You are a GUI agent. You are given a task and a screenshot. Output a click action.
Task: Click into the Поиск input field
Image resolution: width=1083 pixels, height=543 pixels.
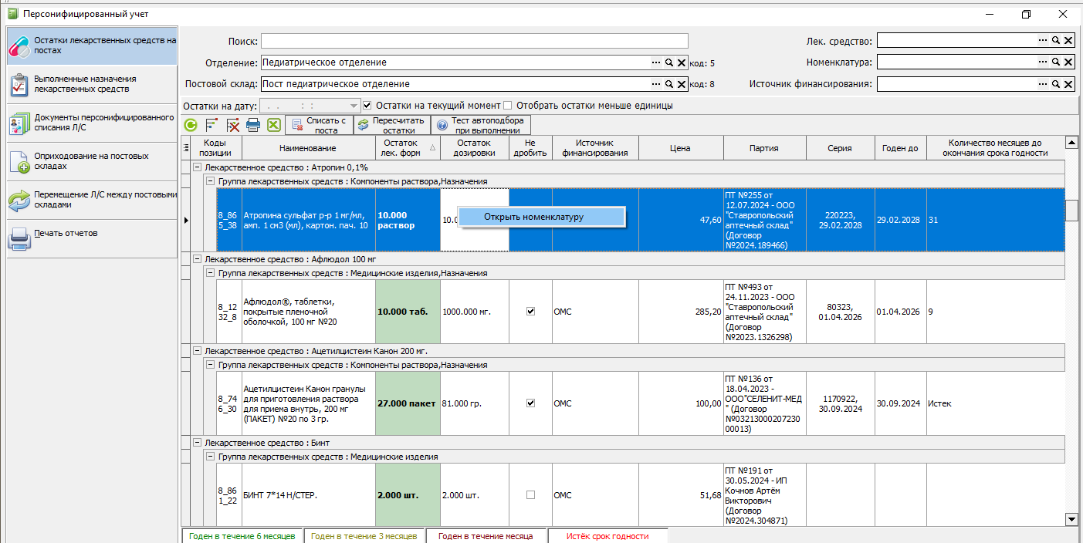click(474, 41)
